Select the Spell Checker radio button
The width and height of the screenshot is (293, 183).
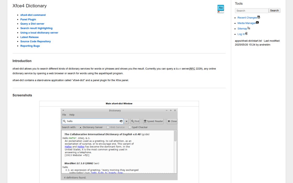(130, 127)
